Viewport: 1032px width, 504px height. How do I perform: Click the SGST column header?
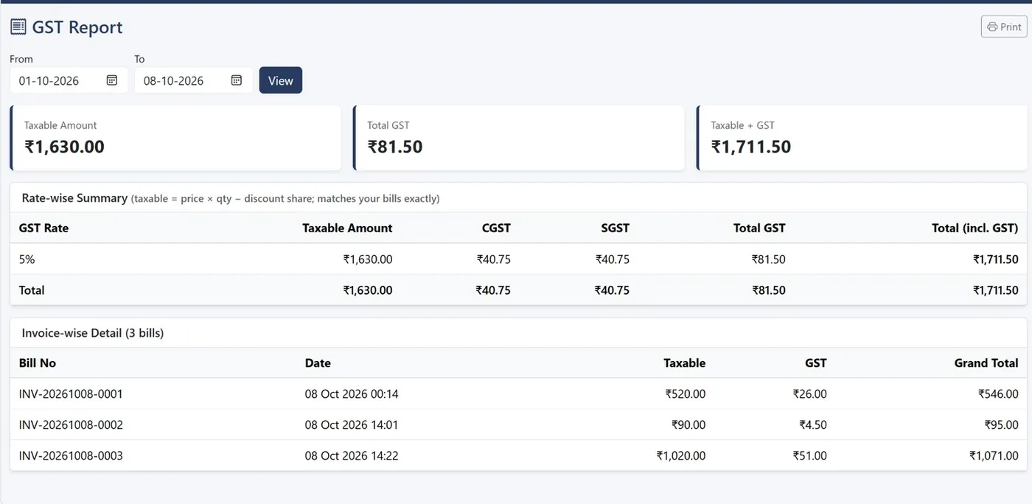[615, 228]
